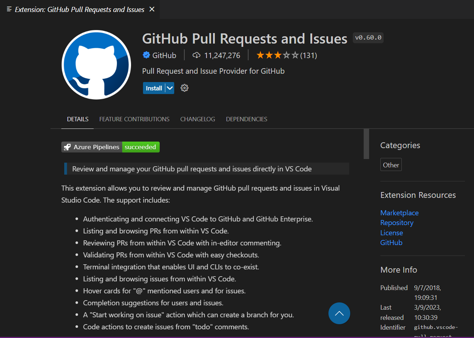Image resolution: width=474 pixels, height=338 pixels.
Task: Click the star rating with 131 reviews
Action: click(x=287, y=55)
